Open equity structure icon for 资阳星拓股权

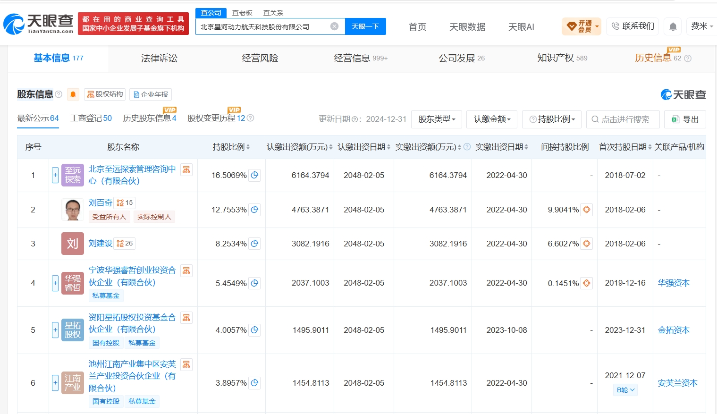pos(186,318)
